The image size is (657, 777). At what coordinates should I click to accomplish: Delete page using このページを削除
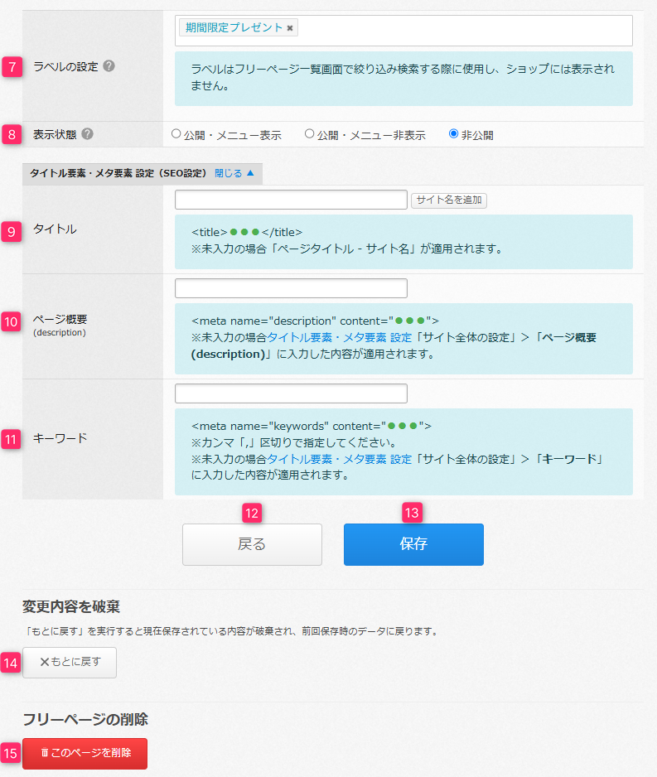(x=85, y=754)
